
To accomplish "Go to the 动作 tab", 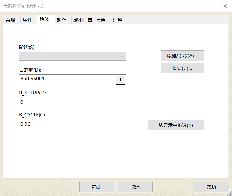I will coord(61,20).
